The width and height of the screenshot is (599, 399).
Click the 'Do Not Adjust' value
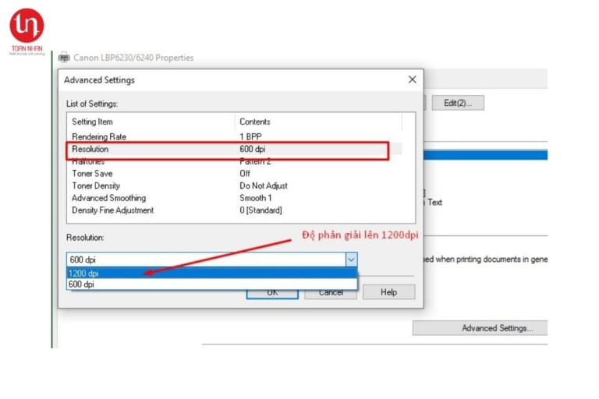(x=264, y=185)
